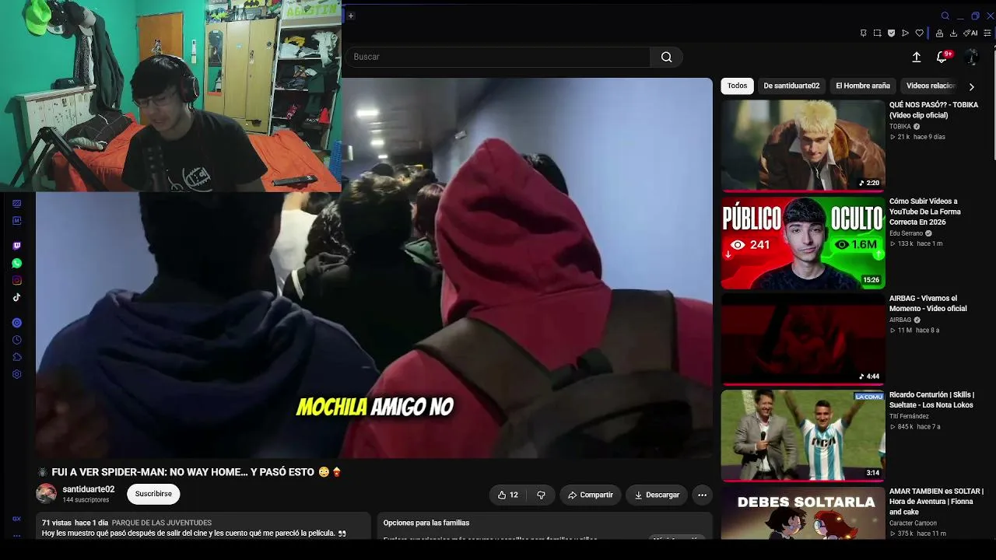The height and width of the screenshot is (560, 996).
Task: Click the browser pin icon
Action: (x=863, y=33)
